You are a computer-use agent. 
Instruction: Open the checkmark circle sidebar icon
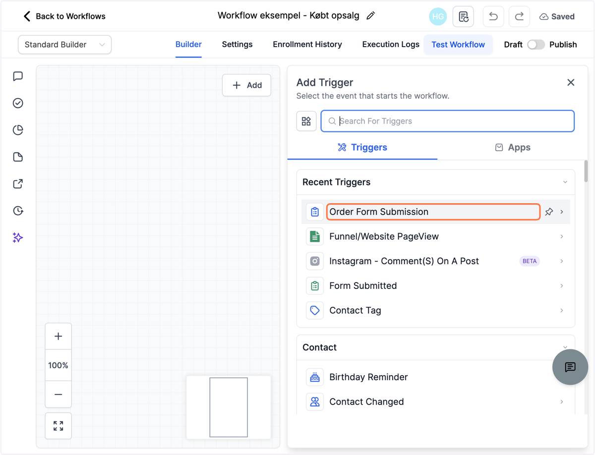pos(18,103)
